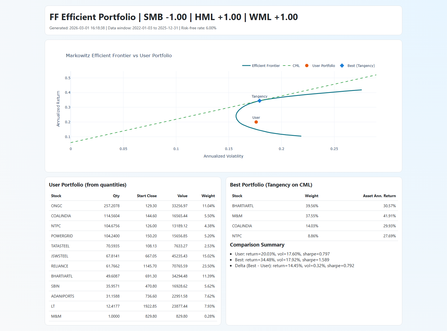Screen dimensions: 447x331
Task: Click the 'User' annotation label on the chart
Action: [x=256, y=118]
